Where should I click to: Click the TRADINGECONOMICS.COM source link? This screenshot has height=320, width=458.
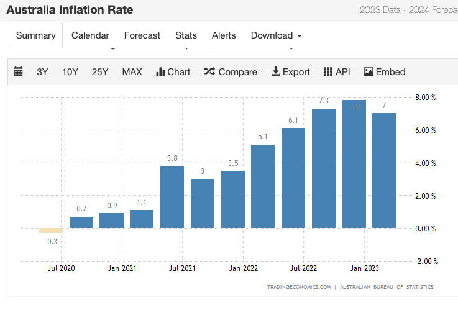point(299,287)
